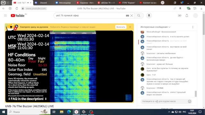Switch to the Контент на канале tab
Image resolution: width=205 pixels, height=115 pixels.
[148, 3]
